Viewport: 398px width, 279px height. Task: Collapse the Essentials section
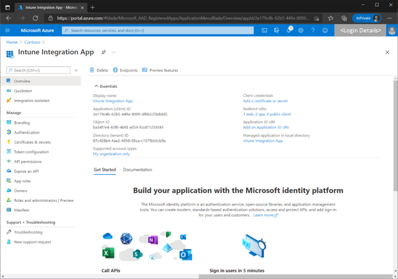point(105,87)
